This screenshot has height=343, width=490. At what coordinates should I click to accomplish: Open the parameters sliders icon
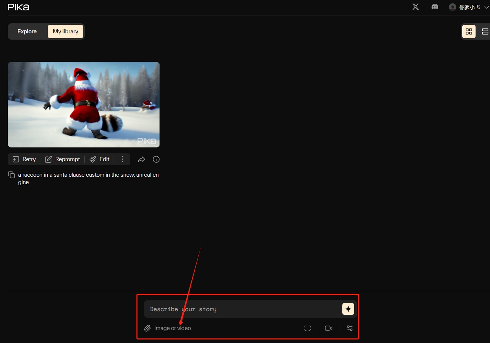pyautogui.click(x=349, y=328)
